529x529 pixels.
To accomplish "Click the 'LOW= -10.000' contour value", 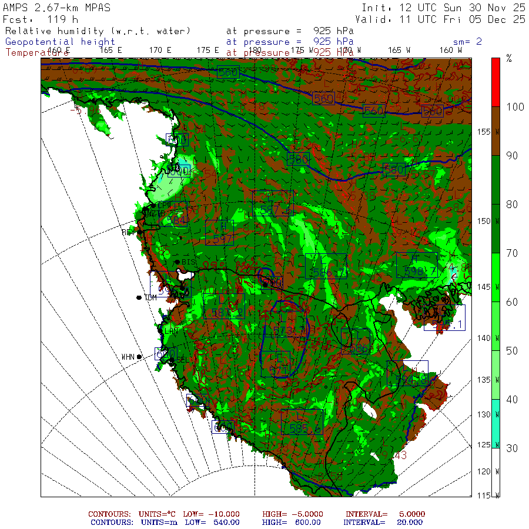I will 211,514.
